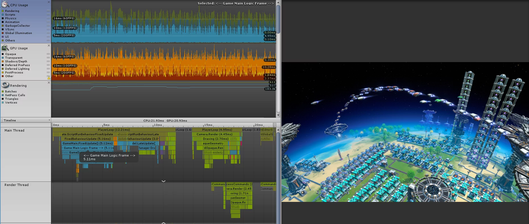Image resolution: width=529 pixels, height=224 pixels.
Task: Click reorder handle beside Others row
Action: click(x=48, y=40)
